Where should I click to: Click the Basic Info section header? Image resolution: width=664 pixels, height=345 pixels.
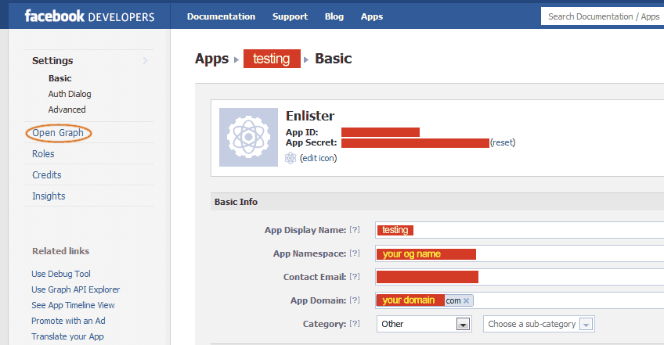(438, 202)
